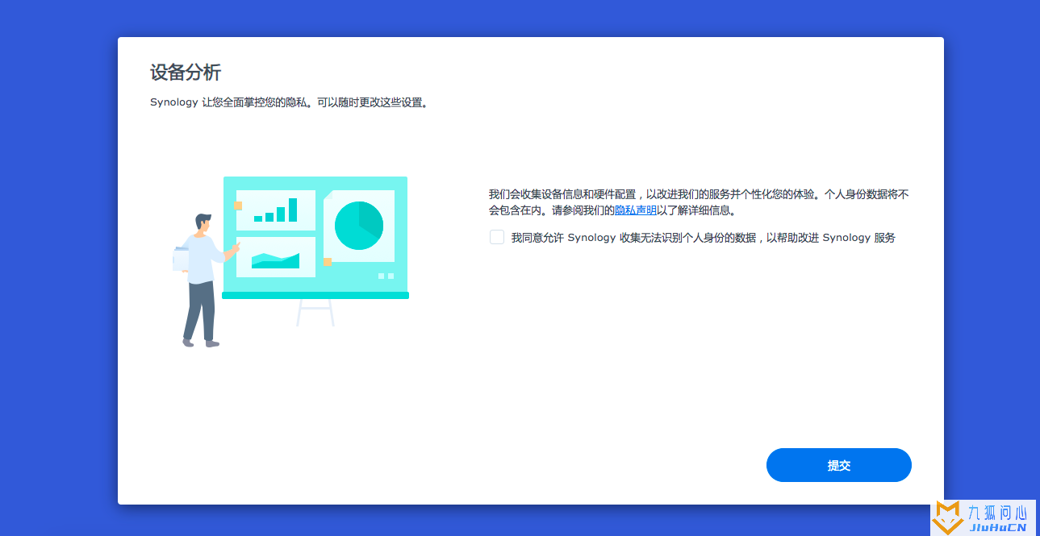
Task: Click the 提交 submit button
Action: [838, 465]
